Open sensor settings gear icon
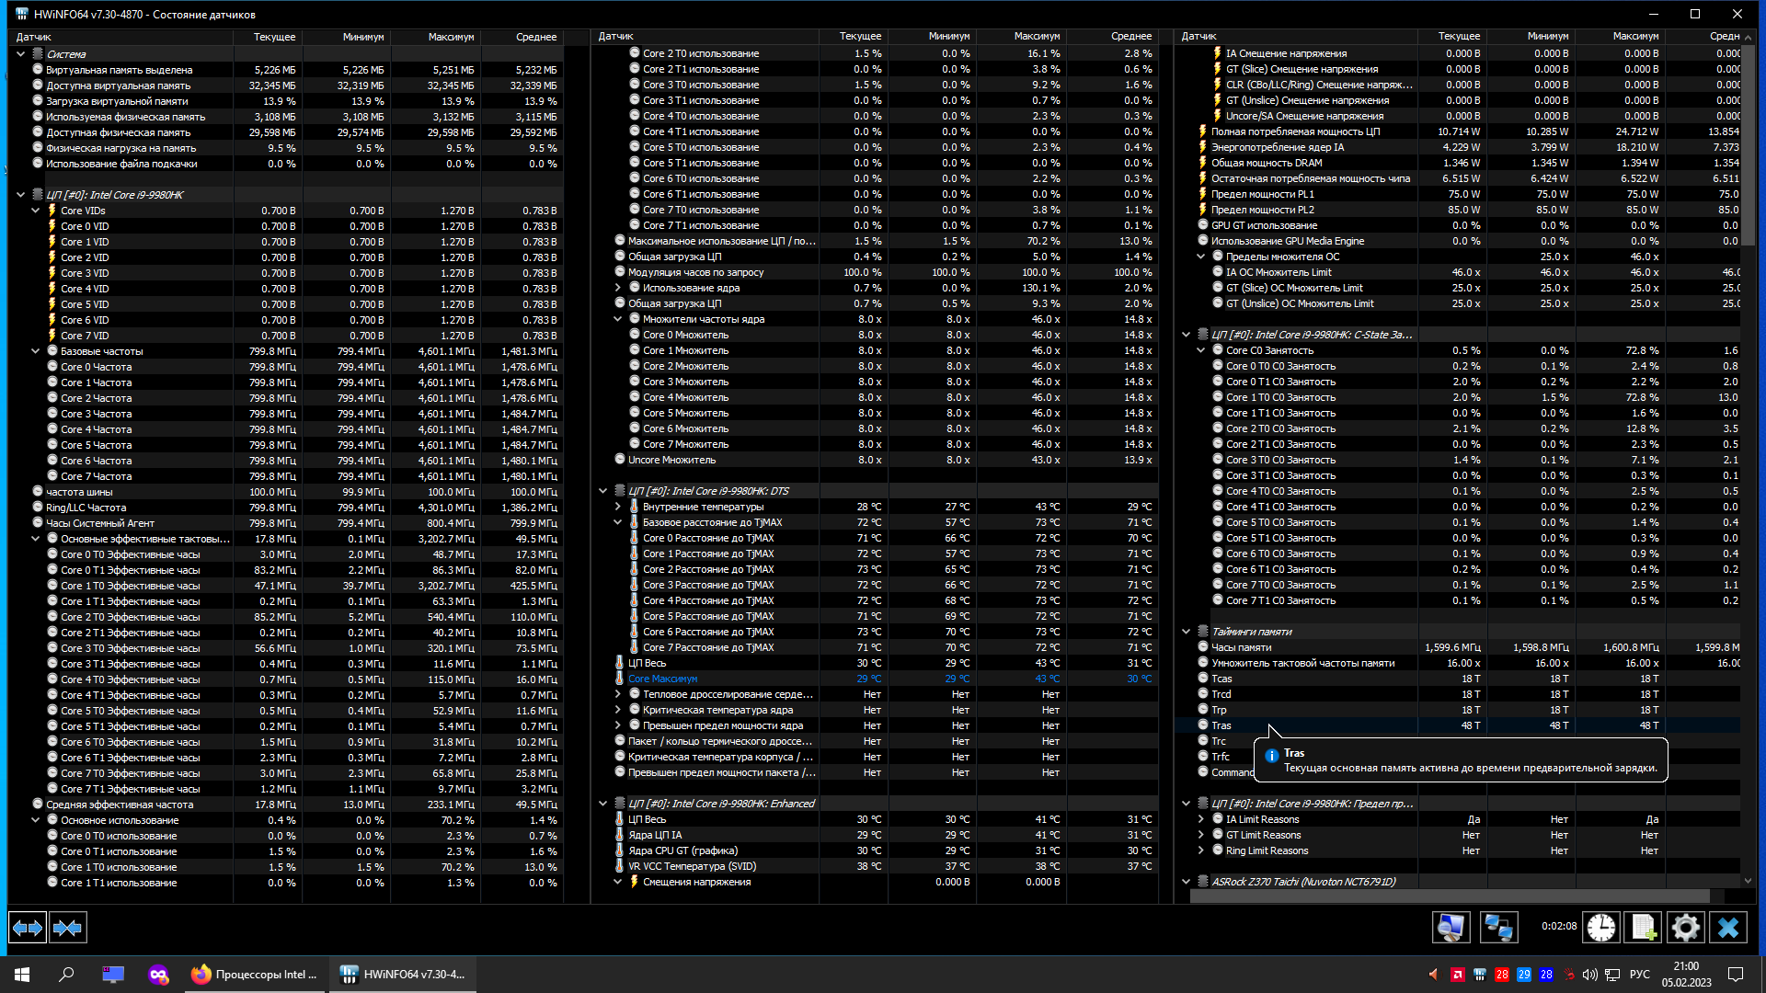The width and height of the screenshot is (1766, 993). tap(1685, 928)
